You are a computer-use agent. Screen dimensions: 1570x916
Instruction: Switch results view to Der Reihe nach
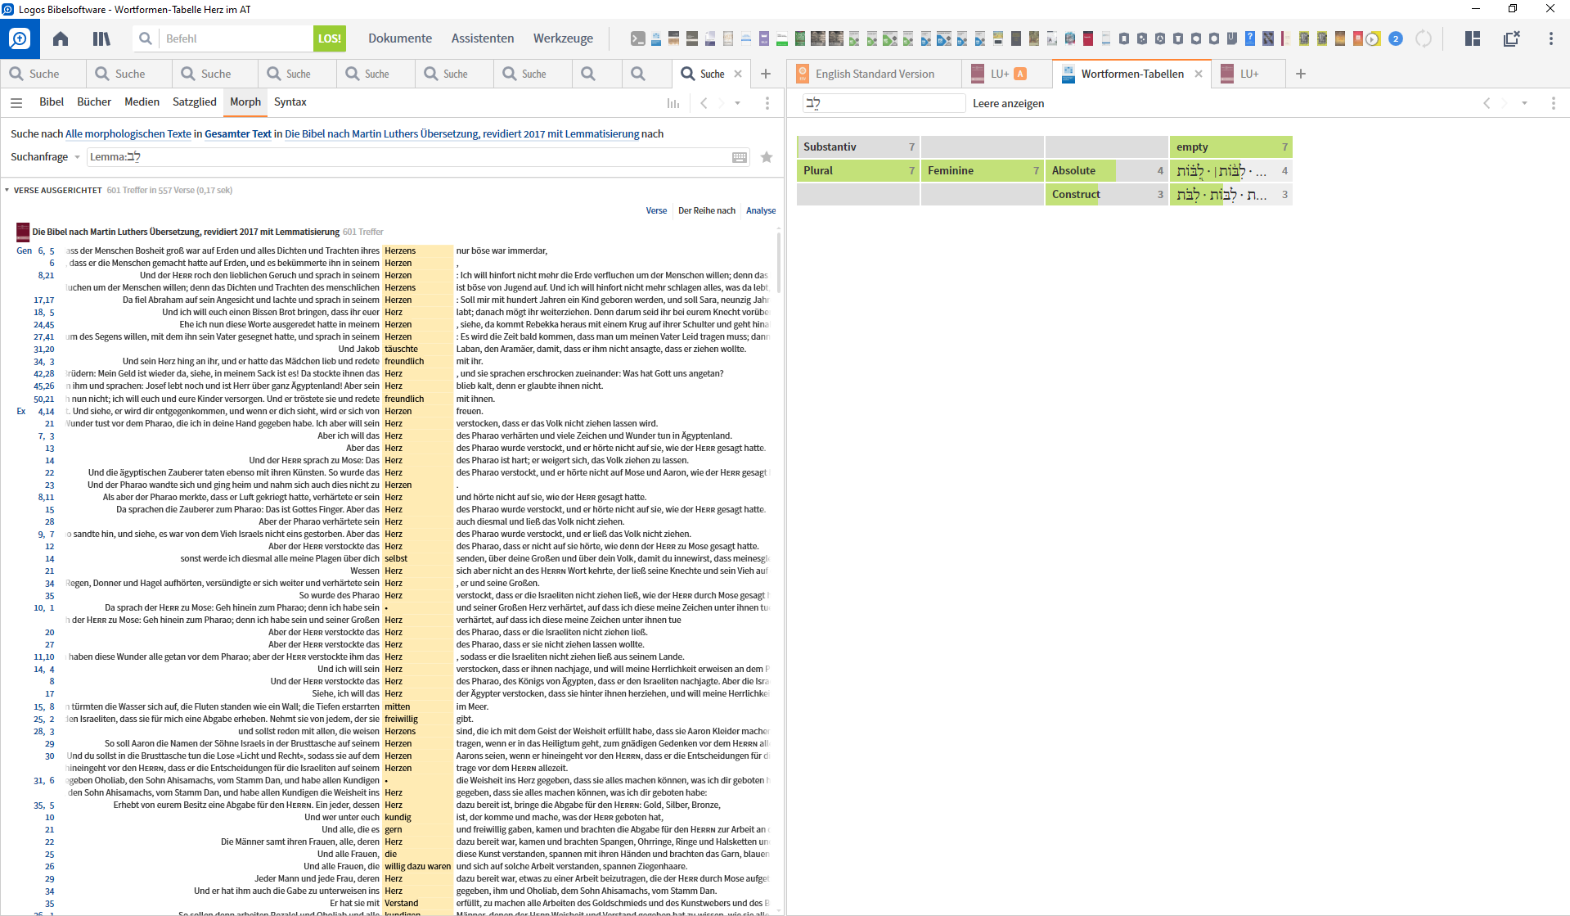(707, 210)
